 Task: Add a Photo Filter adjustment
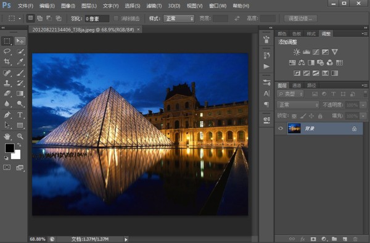point(320,62)
